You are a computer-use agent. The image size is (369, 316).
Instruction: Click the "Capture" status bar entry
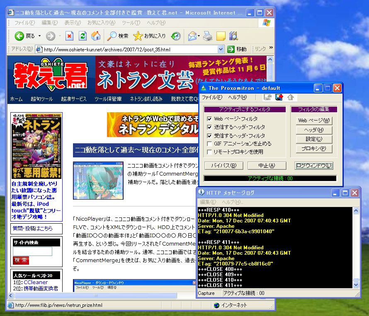(206, 293)
